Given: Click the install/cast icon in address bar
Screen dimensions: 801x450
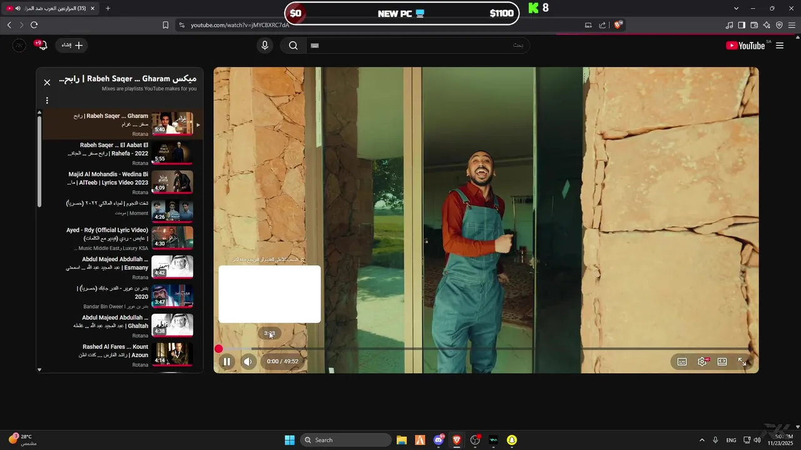Looking at the screenshot, I should (x=588, y=25).
